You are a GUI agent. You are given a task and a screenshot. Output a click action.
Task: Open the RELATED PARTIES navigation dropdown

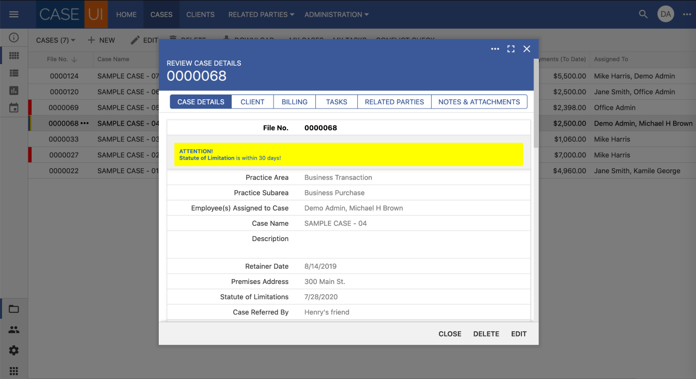pos(261,15)
